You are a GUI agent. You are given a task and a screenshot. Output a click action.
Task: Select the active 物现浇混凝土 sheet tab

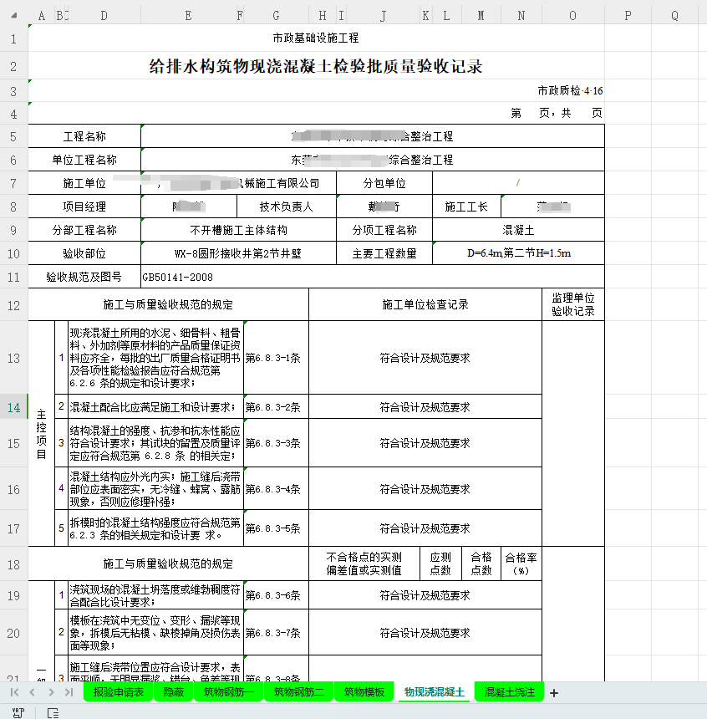435,692
